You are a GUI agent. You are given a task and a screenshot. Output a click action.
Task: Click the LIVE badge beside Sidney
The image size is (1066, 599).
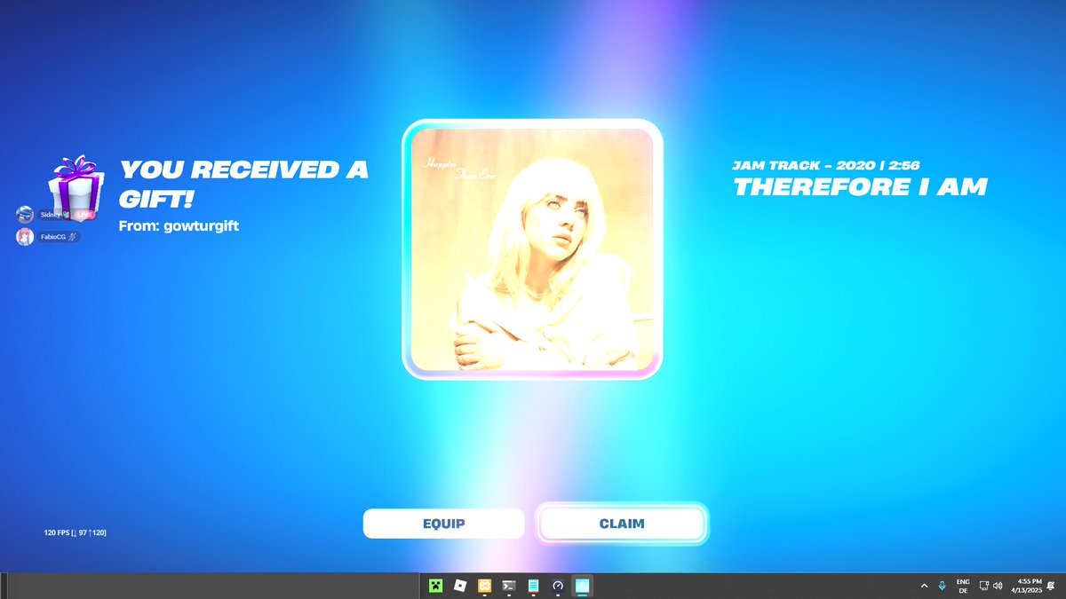pyautogui.click(x=84, y=215)
